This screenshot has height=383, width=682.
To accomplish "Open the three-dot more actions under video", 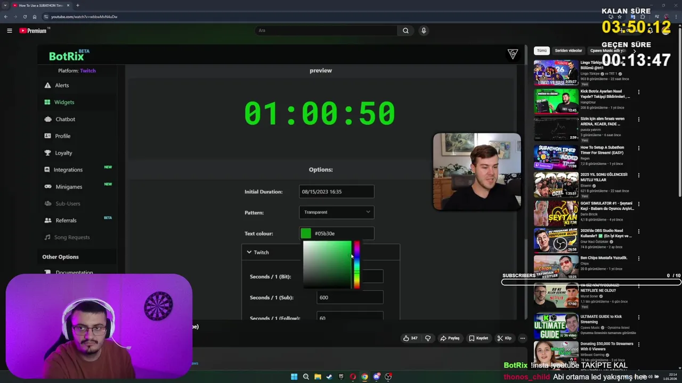I will pos(523,338).
